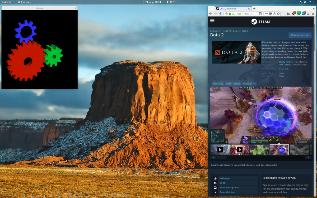Click the Steam Trading Cards icon

tap(215, 187)
